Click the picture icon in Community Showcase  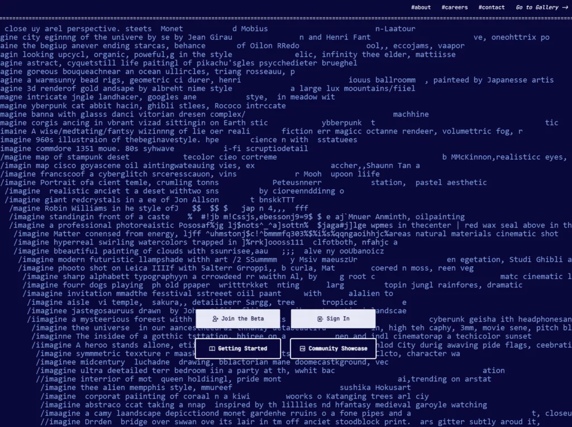pos(302,349)
